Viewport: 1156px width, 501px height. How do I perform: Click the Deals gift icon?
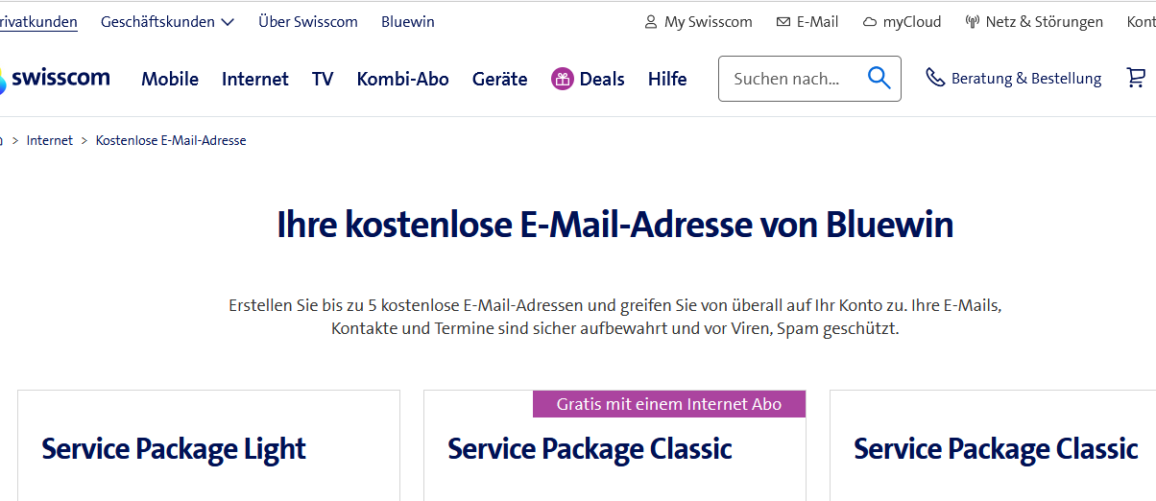[563, 79]
